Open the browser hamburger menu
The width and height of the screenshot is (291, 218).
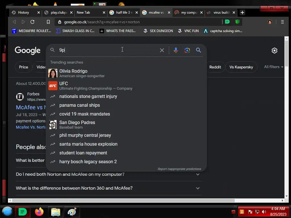tap(282, 22)
